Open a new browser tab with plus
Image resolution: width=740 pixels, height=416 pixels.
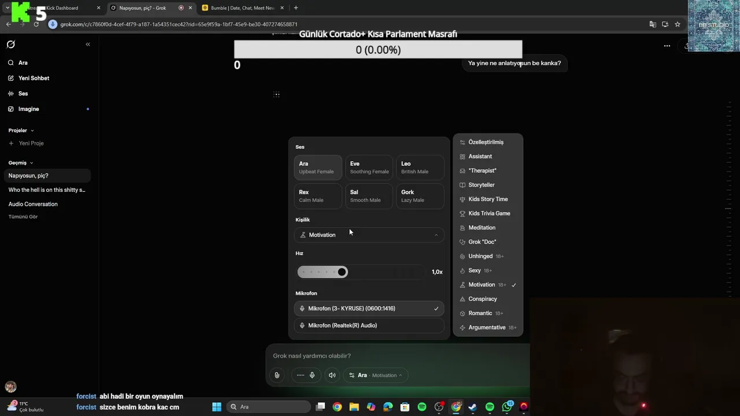click(x=296, y=8)
